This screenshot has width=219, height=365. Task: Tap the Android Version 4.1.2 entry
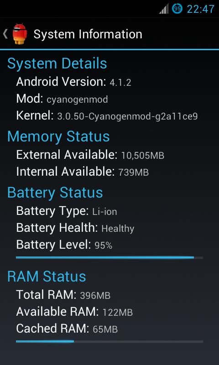tap(73, 82)
